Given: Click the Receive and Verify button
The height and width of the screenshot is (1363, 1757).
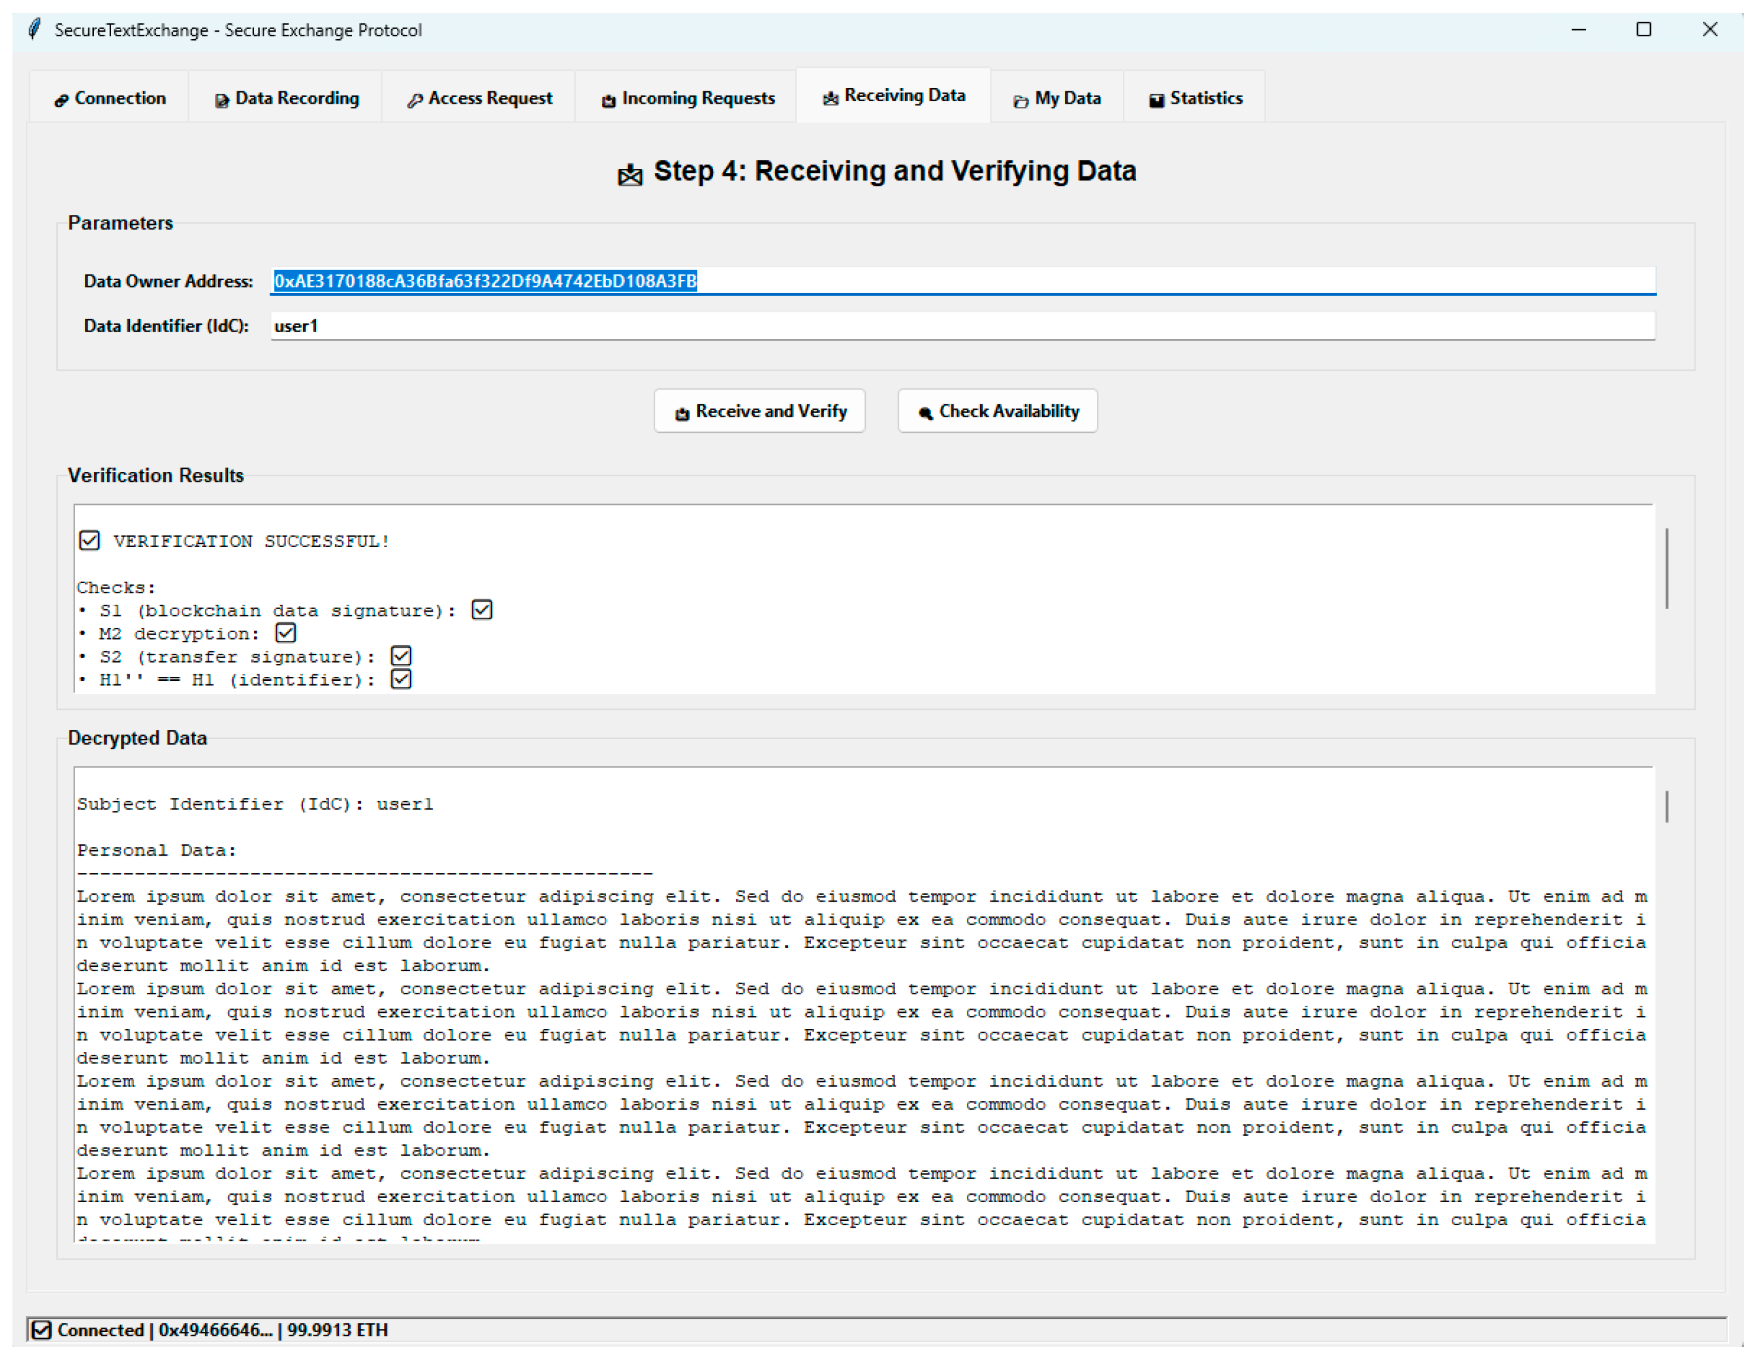Looking at the screenshot, I should point(760,411).
